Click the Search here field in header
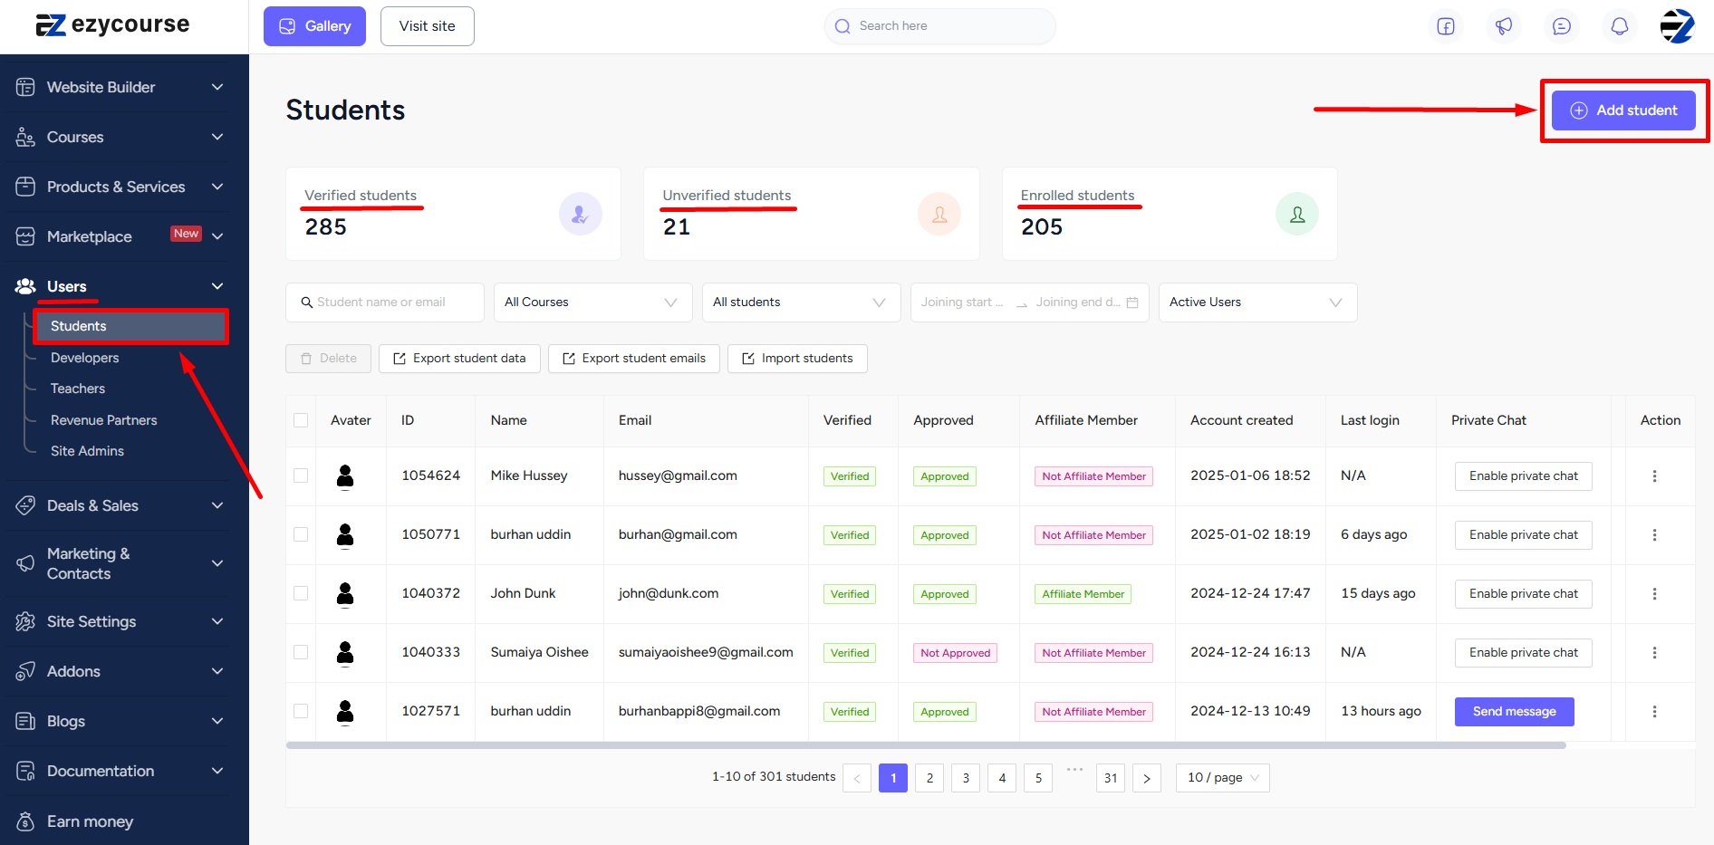Image resolution: width=1714 pixels, height=845 pixels. point(940,26)
